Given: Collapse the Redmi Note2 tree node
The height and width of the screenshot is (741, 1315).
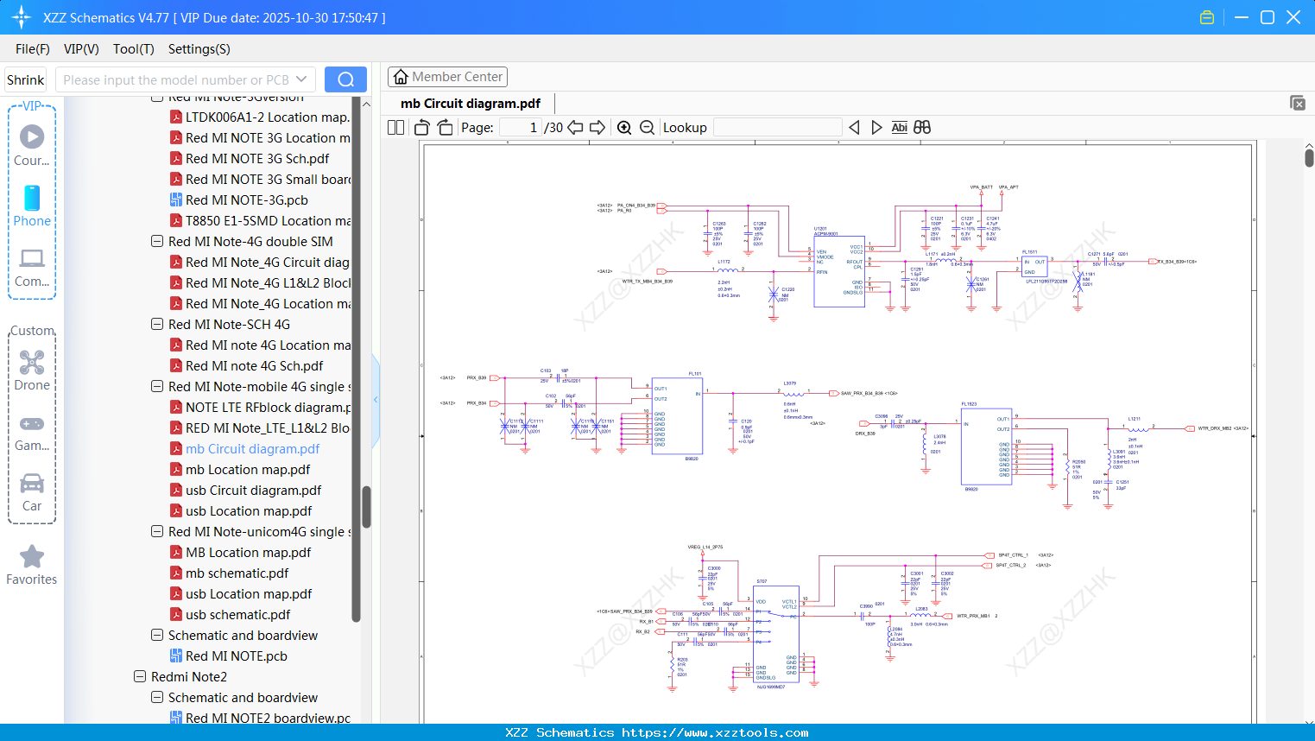Looking at the screenshot, I should (x=140, y=676).
